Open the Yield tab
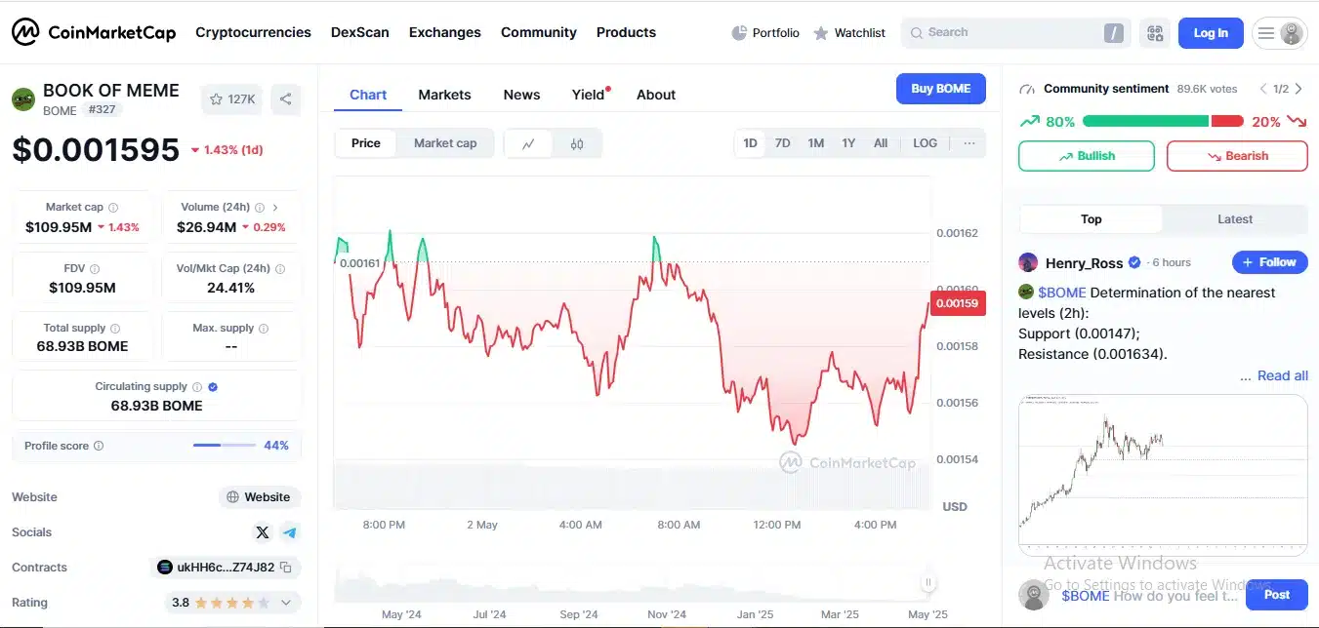This screenshot has width=1319, height=628. (589, 95)
